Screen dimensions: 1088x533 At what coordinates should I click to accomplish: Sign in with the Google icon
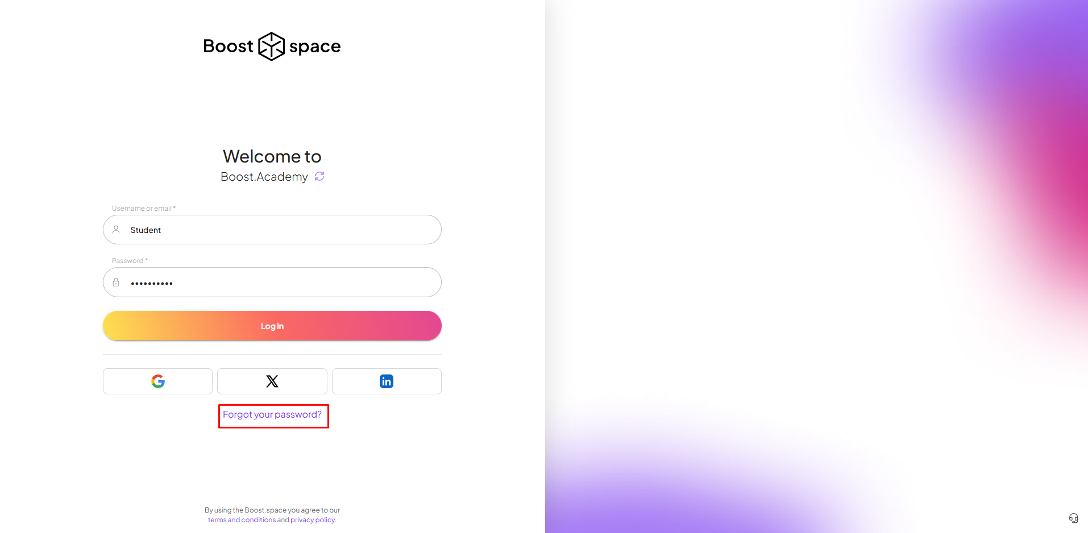point(157,381)
